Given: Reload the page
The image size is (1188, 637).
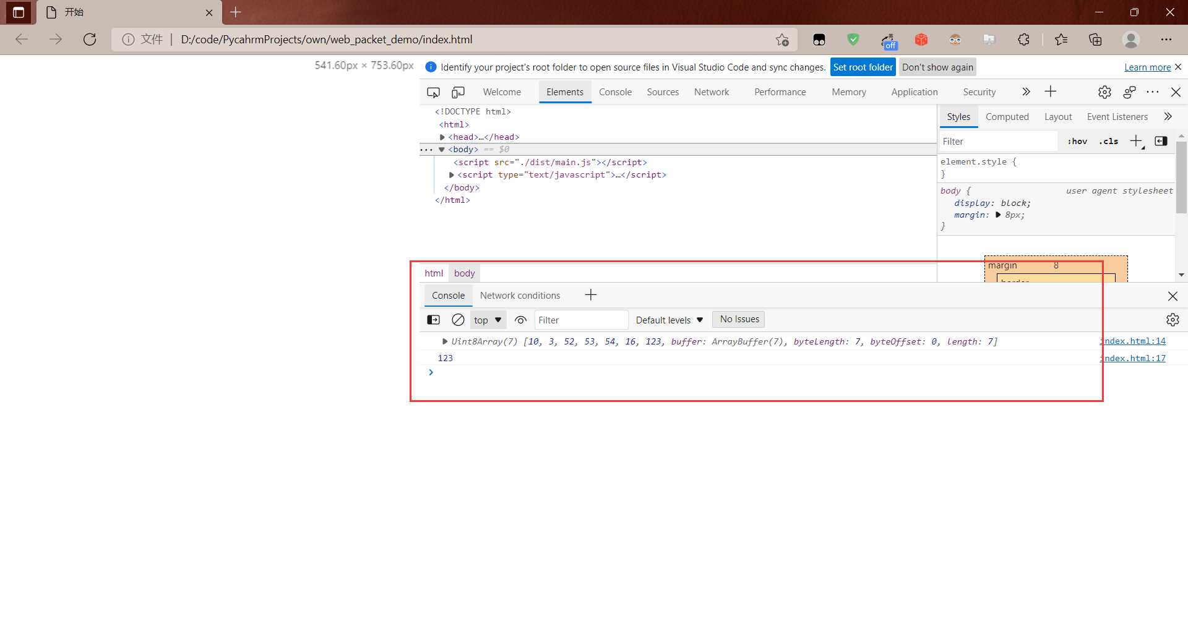Looking at the screenshot, I should 90,40.
